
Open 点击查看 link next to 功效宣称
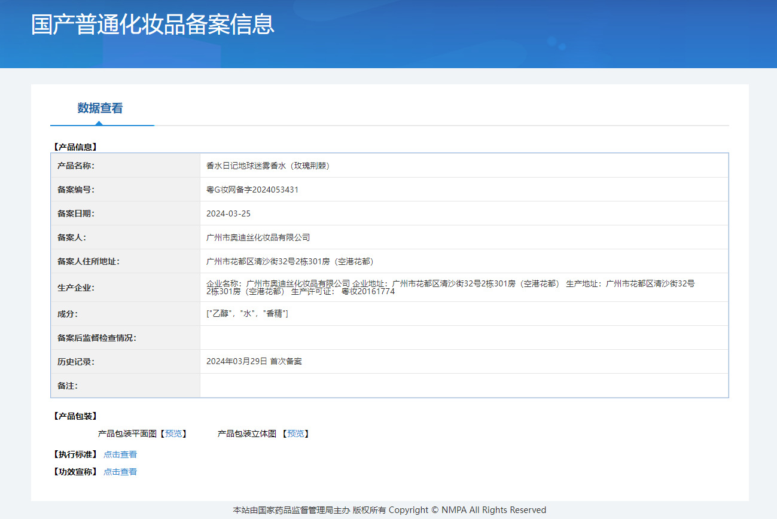pos(120,472)
